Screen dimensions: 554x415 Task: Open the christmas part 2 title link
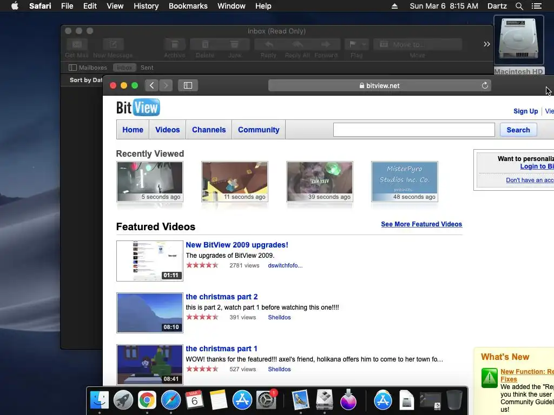click(x=221, y=297)
